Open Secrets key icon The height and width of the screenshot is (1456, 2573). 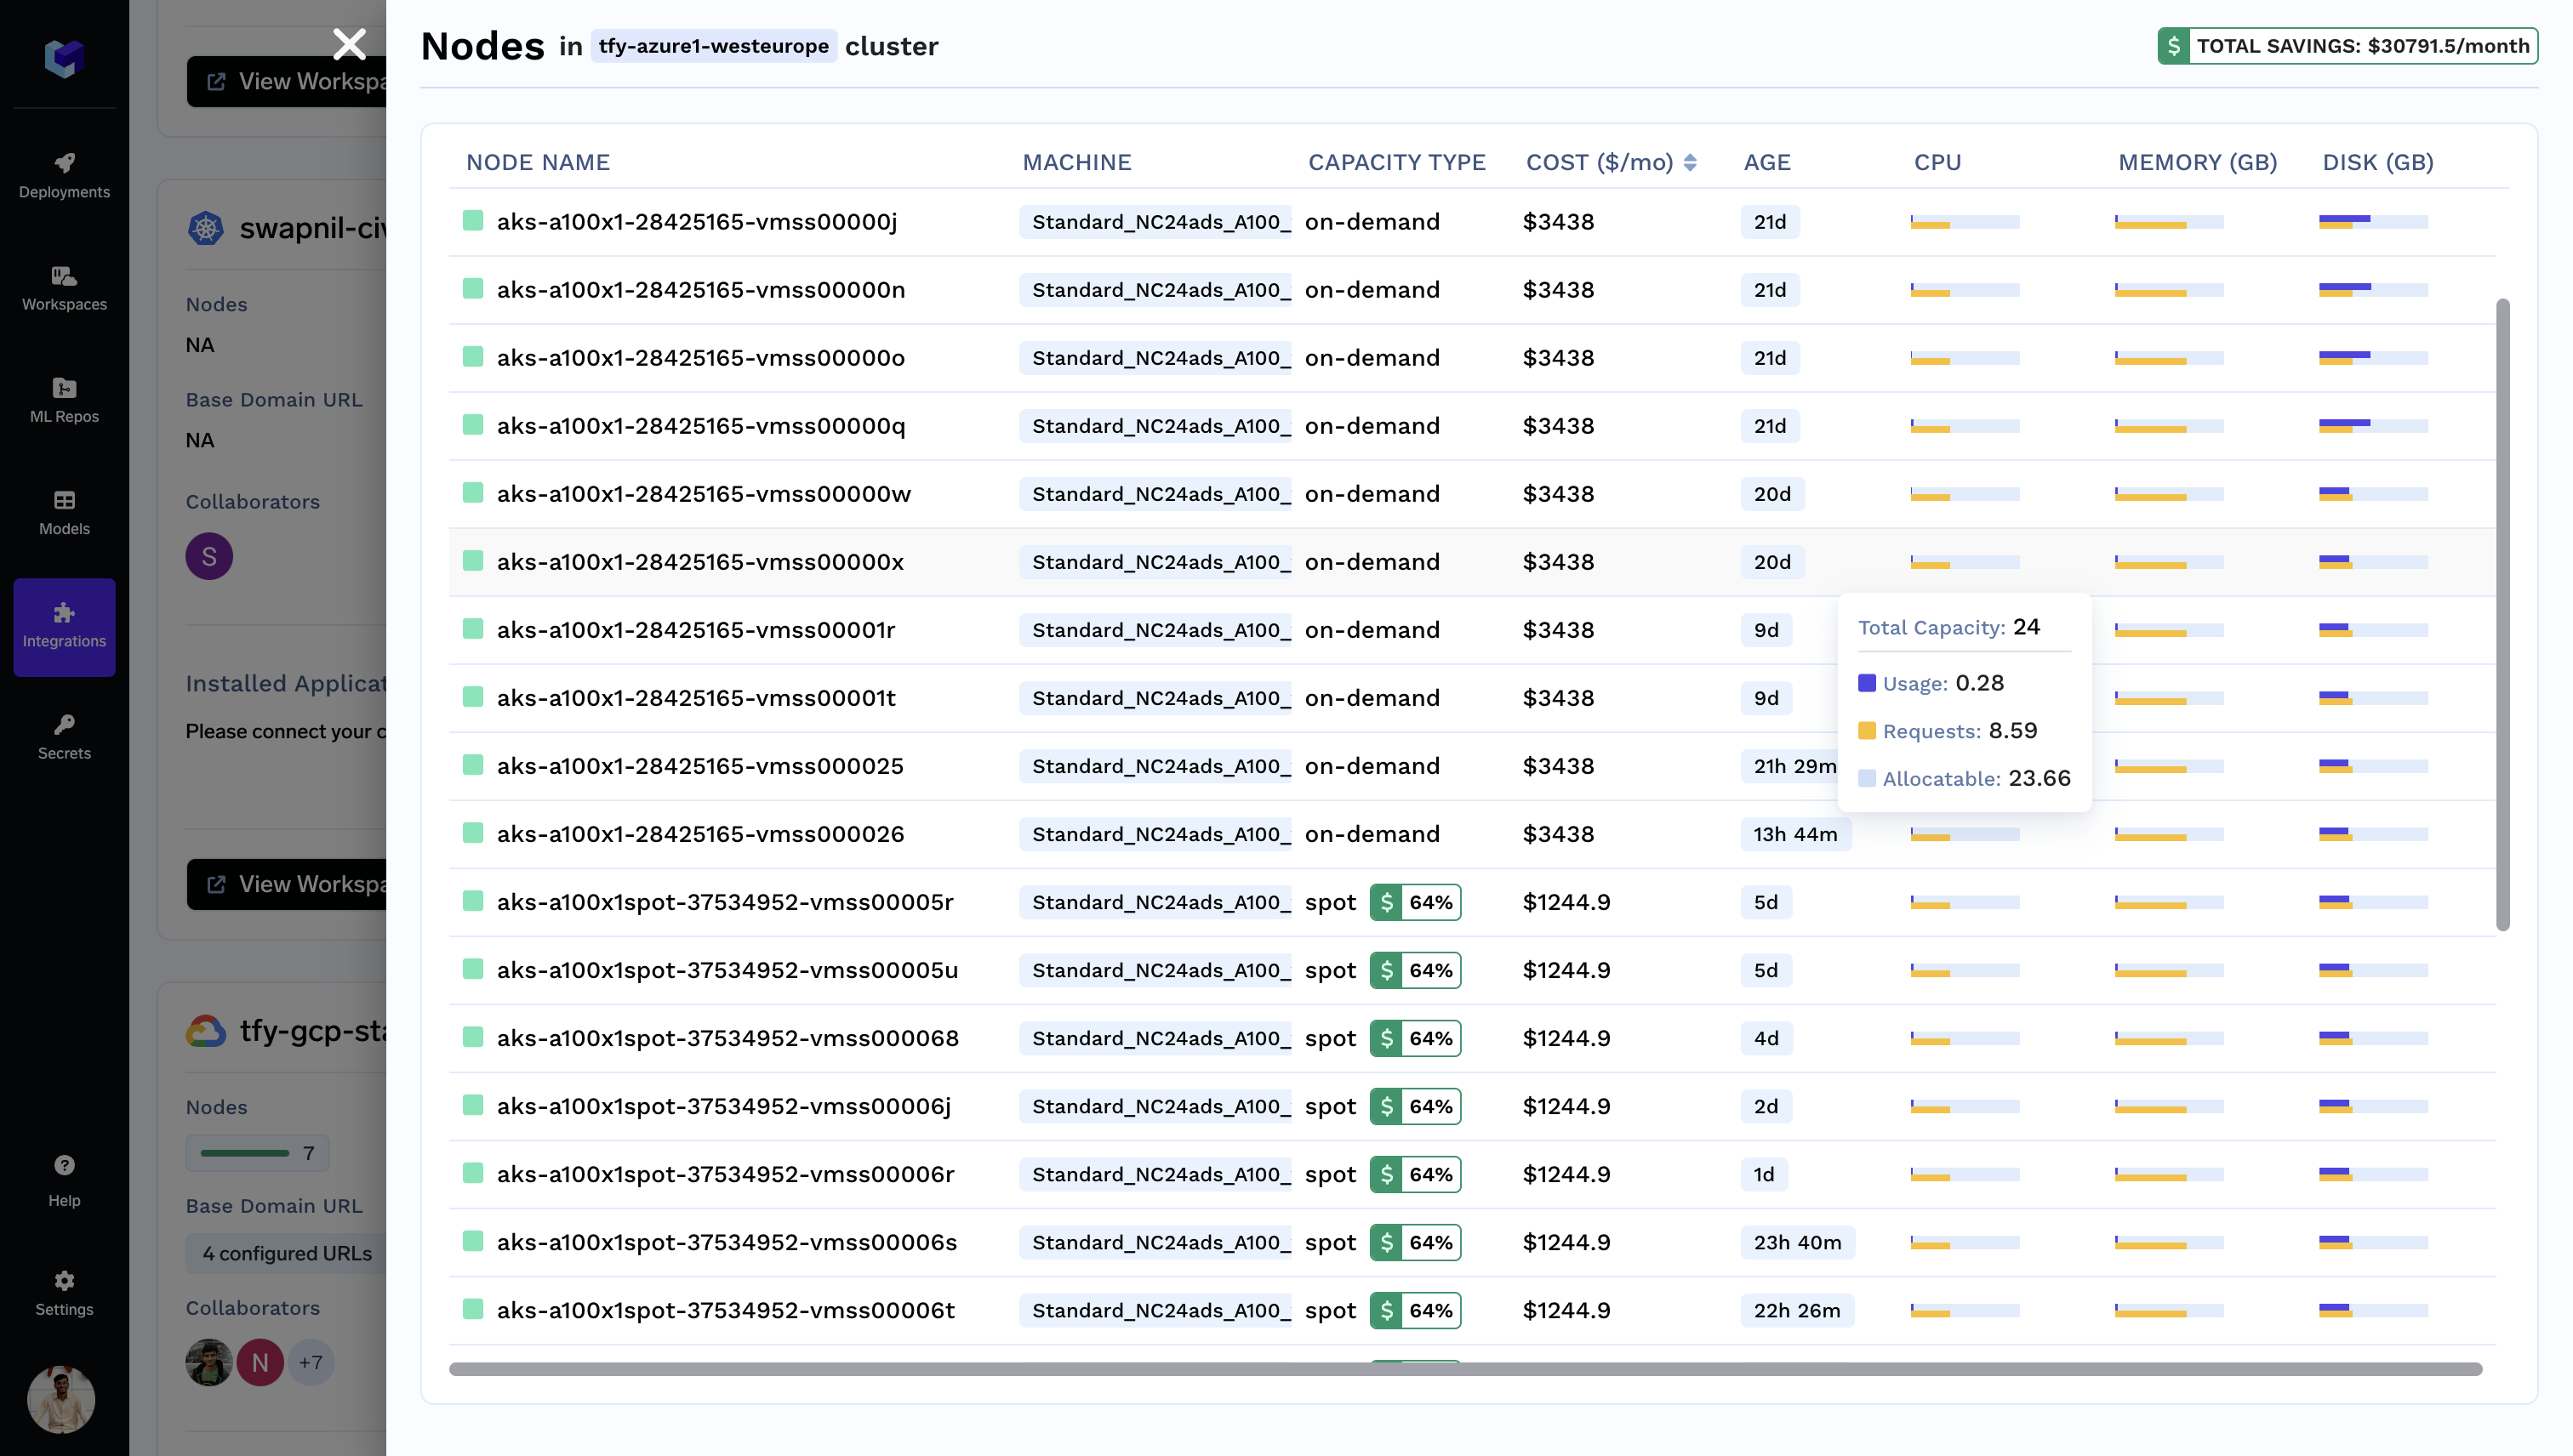pyautogui.click(x=64, y=736)
